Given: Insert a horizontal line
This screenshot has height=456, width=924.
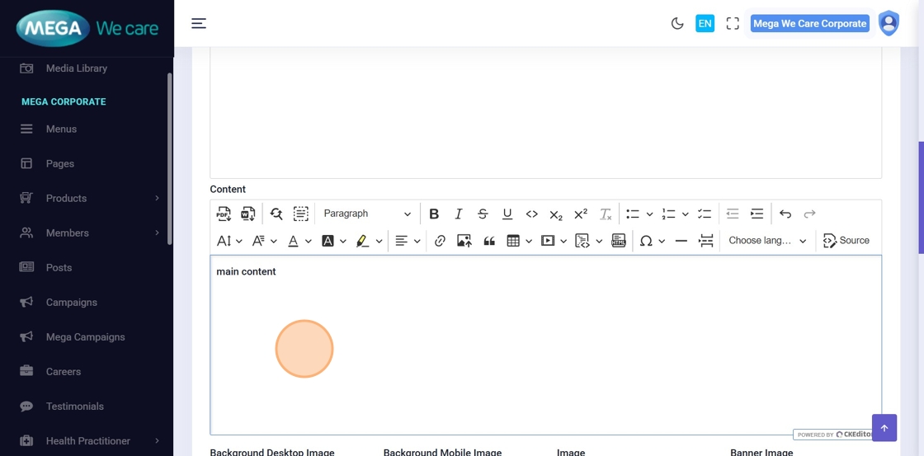Looking at the screenshot, I should point(681,241).
